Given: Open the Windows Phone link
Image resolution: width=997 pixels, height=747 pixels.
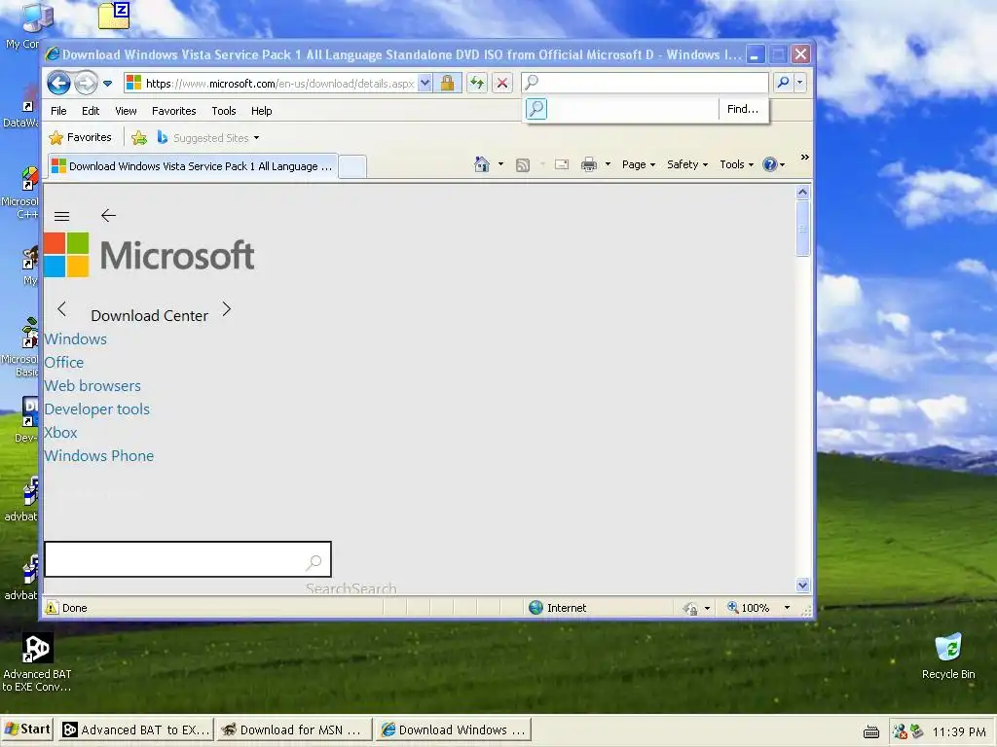Looking at the screenshot, I should pyautogui.click(x=98, y=456).
